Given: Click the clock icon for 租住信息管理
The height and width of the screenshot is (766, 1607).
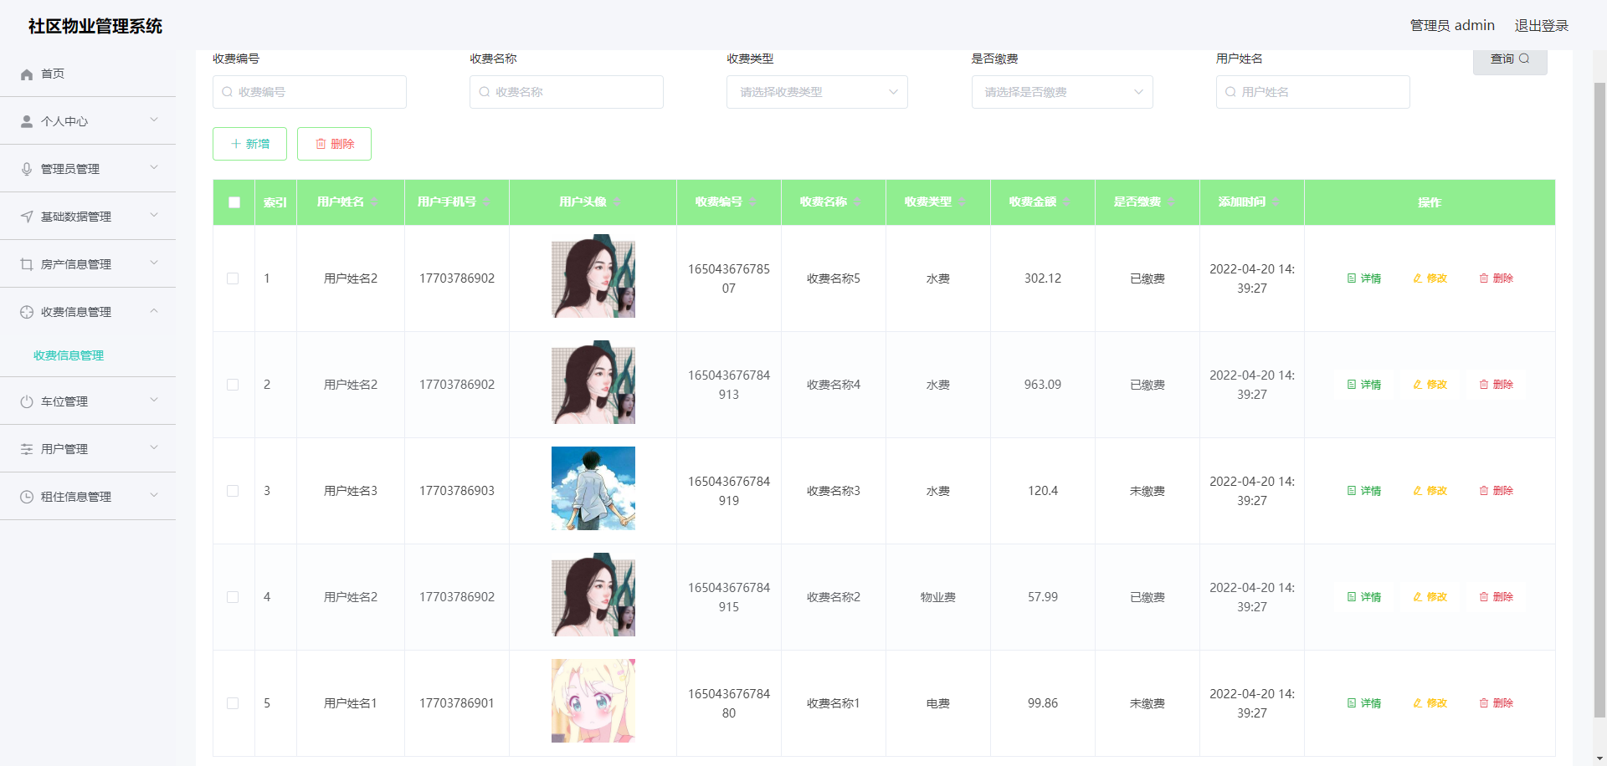Looking at the screenshot, I should [x=27, y=497].
